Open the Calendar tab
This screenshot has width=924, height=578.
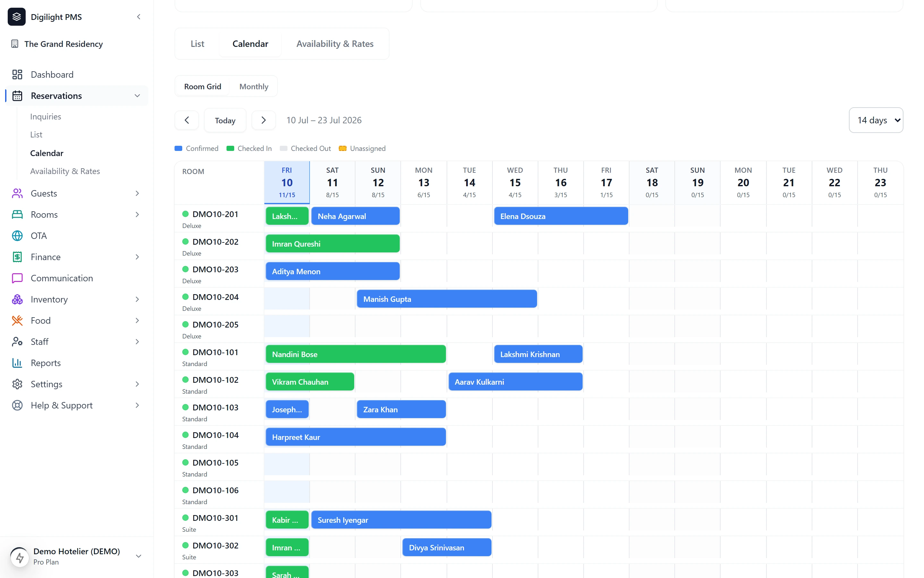251,44
